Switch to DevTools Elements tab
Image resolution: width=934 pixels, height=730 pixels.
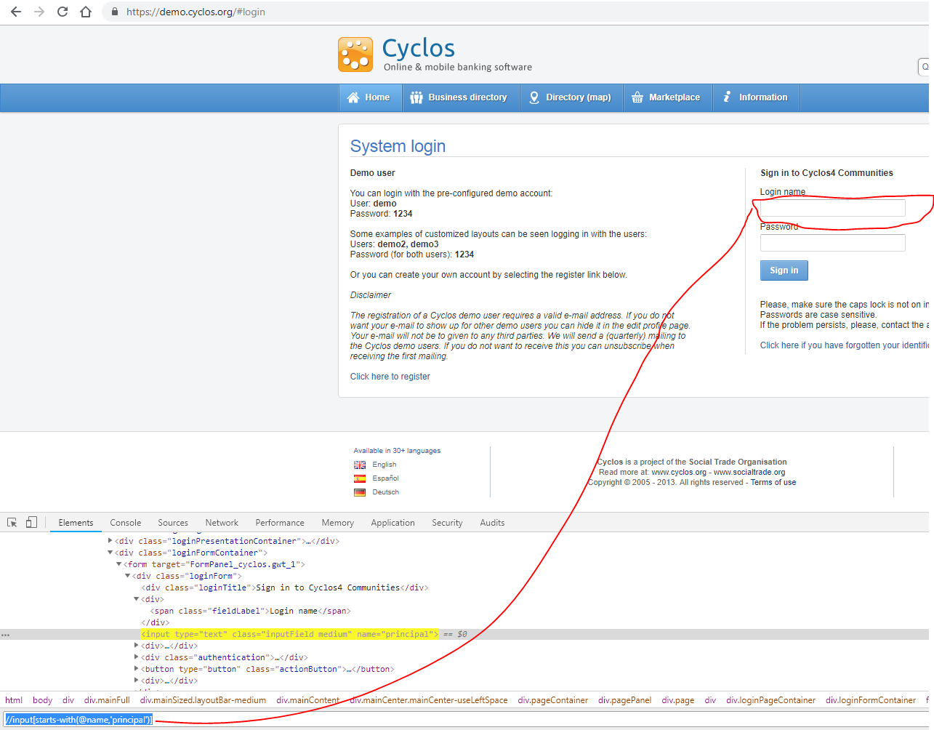[76, 523]
